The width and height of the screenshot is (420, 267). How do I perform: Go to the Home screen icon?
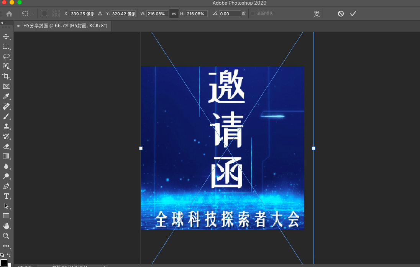tap(9, 14)
